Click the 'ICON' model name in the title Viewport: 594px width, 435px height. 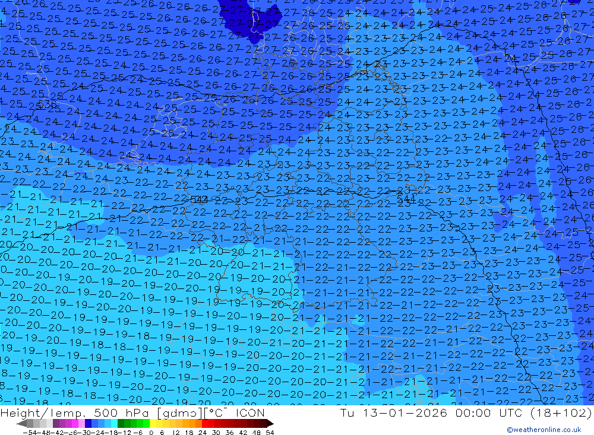[250, 412]
